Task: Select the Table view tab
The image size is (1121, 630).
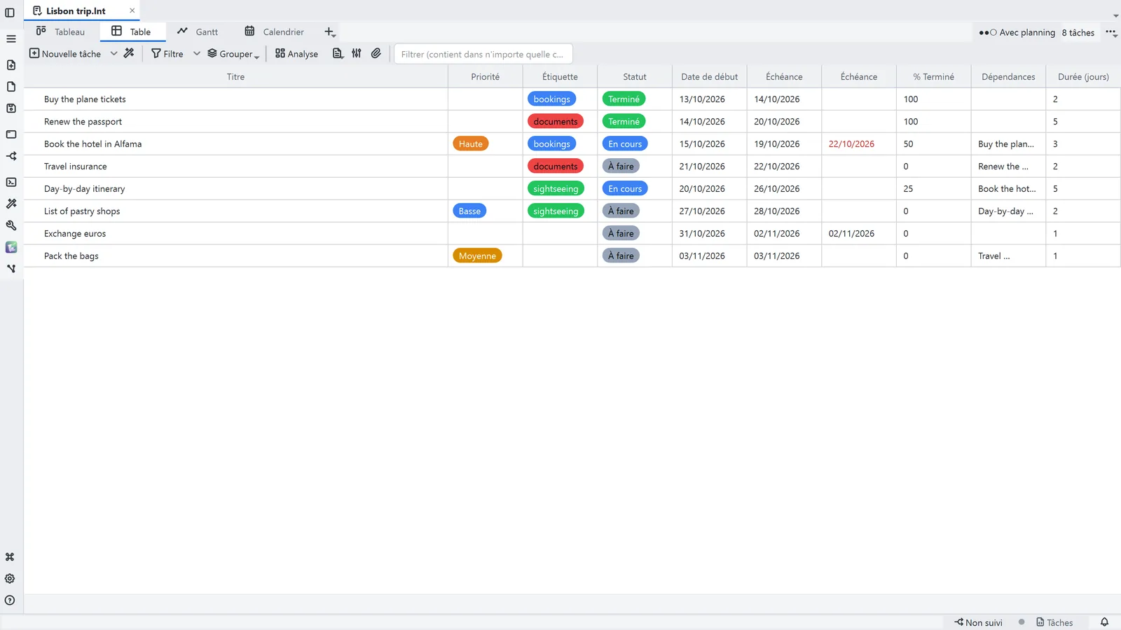Action: (x=132, y=31)
